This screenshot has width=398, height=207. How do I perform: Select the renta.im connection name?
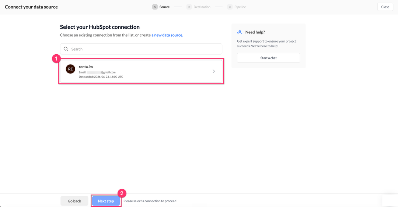(x=85, y=67)
